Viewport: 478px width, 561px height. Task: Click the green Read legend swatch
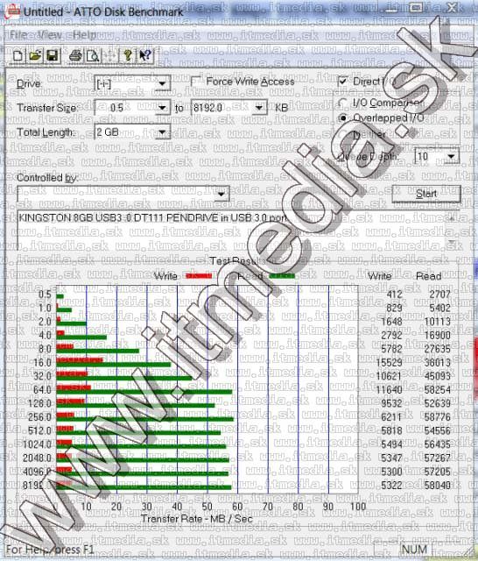pyautogui.click(x=282, y=276)
